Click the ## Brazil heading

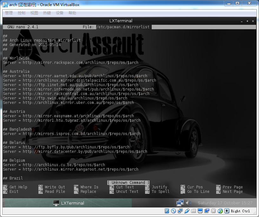point(13,178)
